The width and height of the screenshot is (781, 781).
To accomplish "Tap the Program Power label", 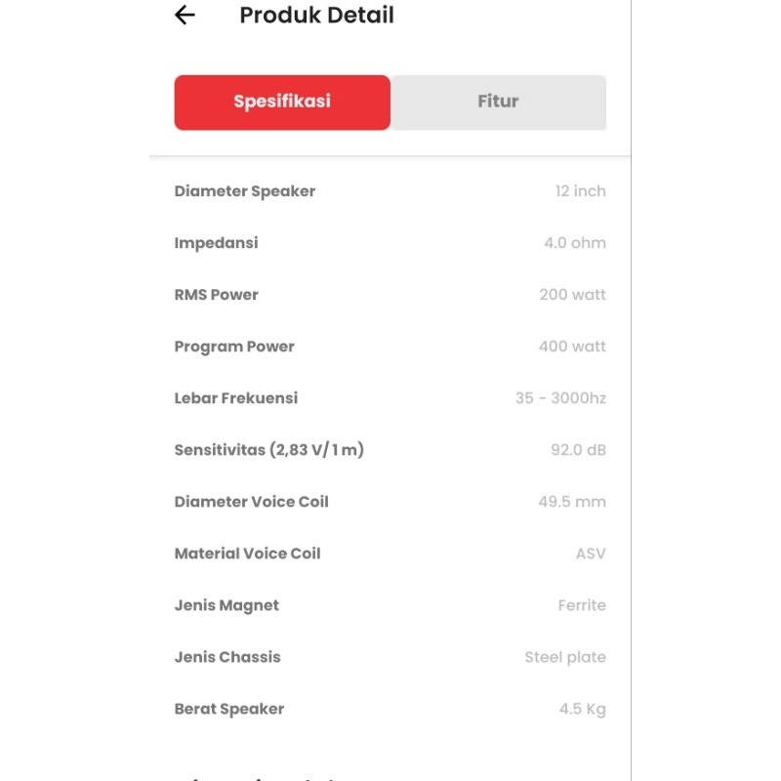I will click(x=234, y=347).
